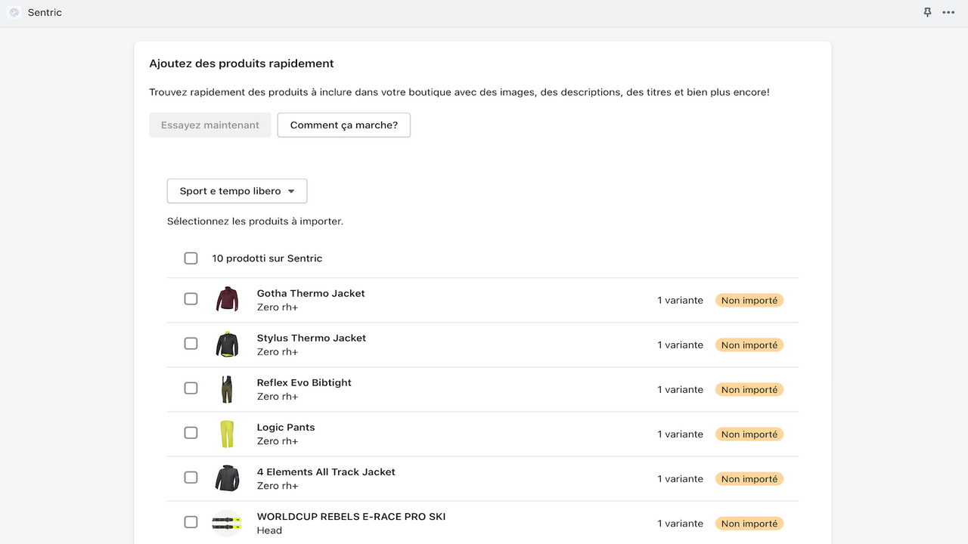Click 1 variante text for Gotha Thermo Jacket
This screenshot has height=544, width=968.
680,300
